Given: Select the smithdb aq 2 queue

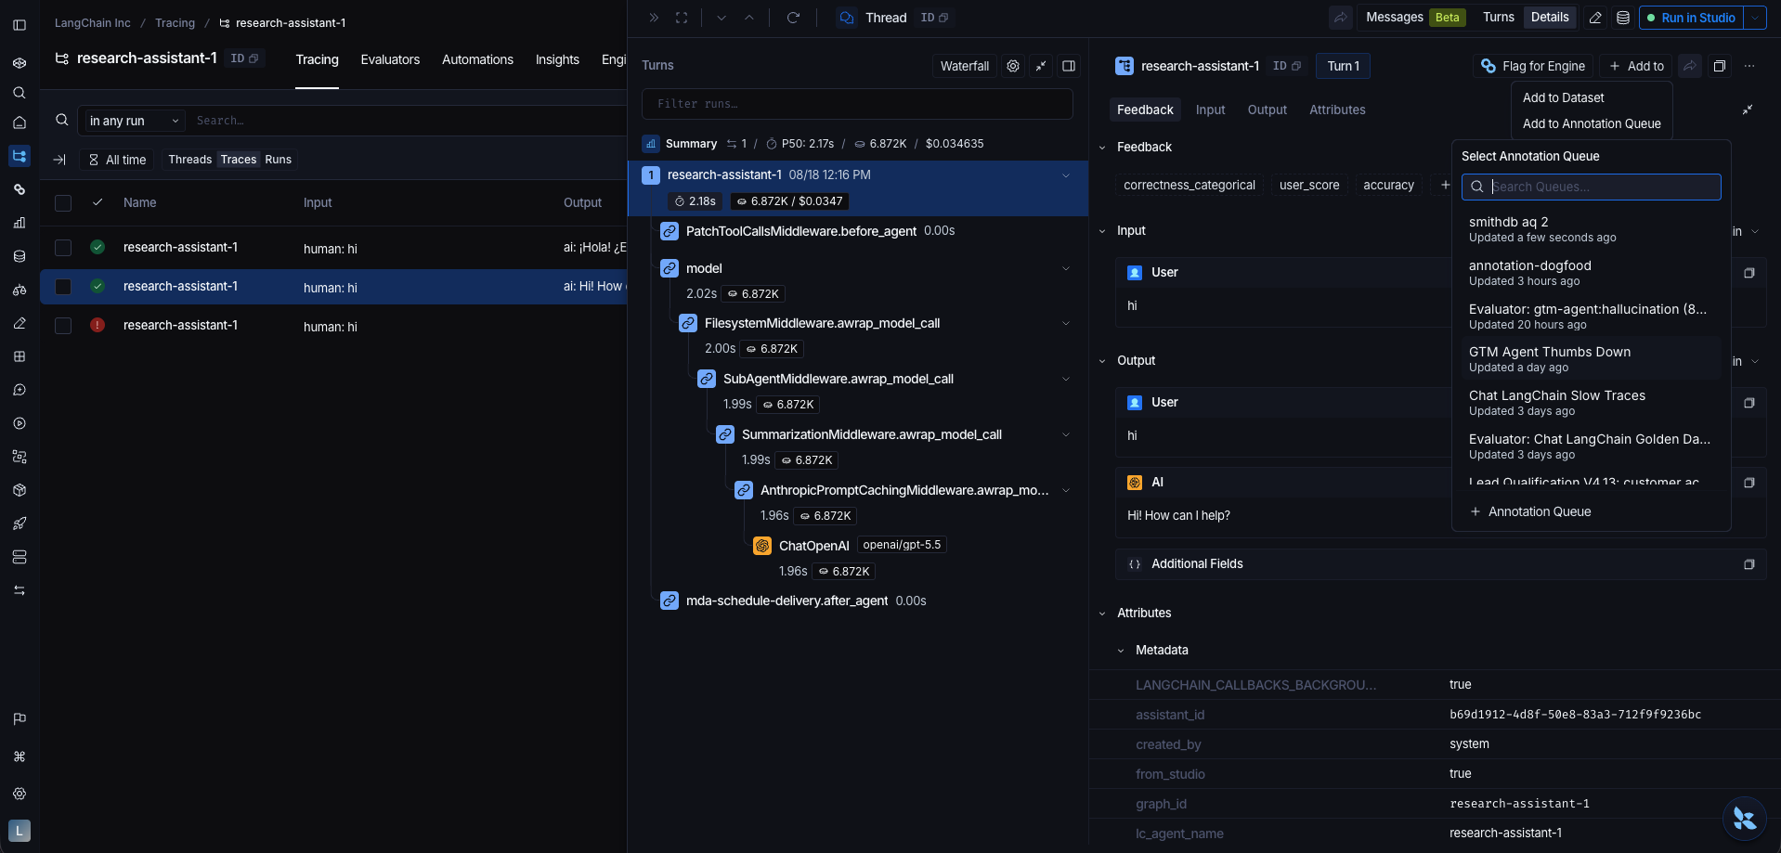Looking at the screenshot, I should [x=1591, y=229].
